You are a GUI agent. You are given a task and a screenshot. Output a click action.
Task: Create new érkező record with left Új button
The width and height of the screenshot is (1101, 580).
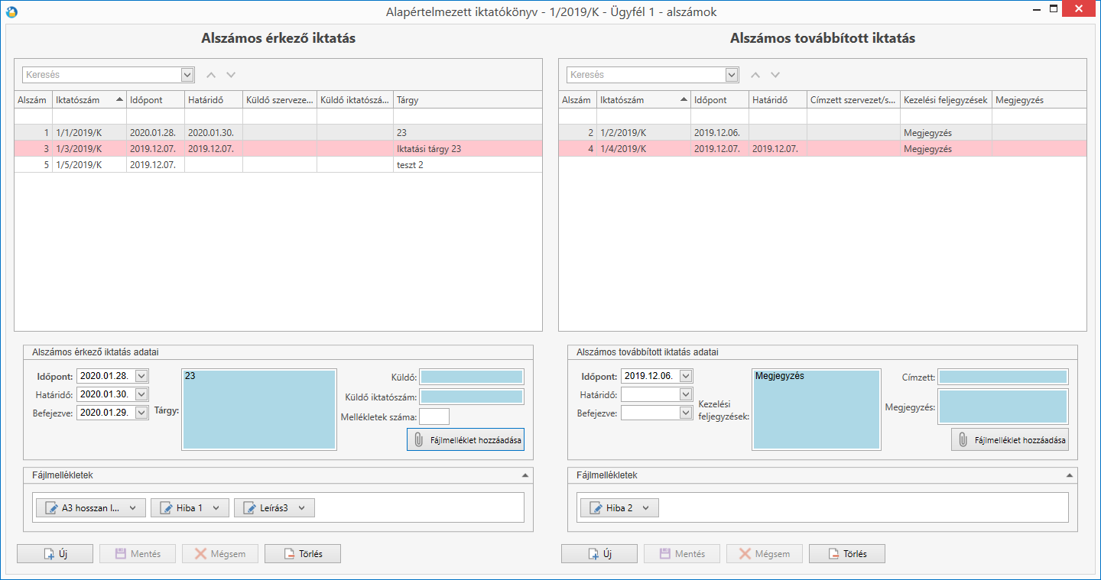pos(55,554)
